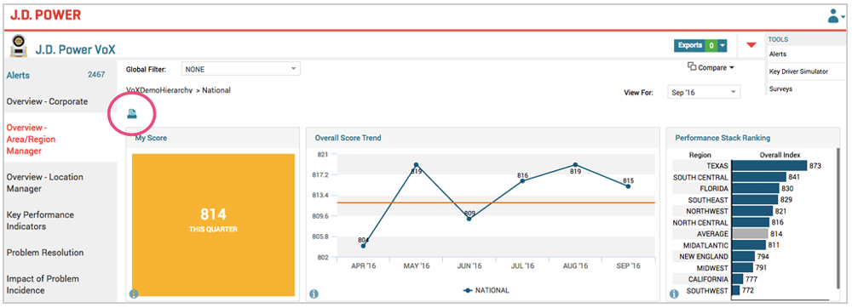This screenshot has height=308, width=852.
Task: Click the JUL '16 data point 816
Action: [522, 180]
